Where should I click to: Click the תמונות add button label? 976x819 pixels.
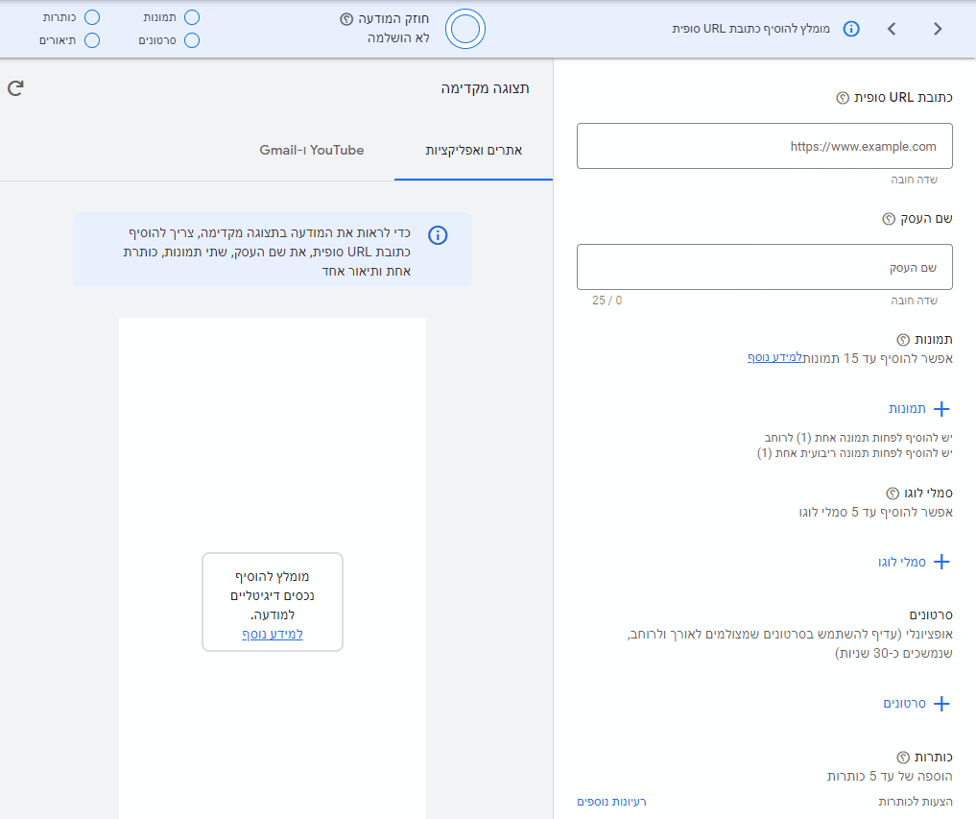(x=907, y=409)
